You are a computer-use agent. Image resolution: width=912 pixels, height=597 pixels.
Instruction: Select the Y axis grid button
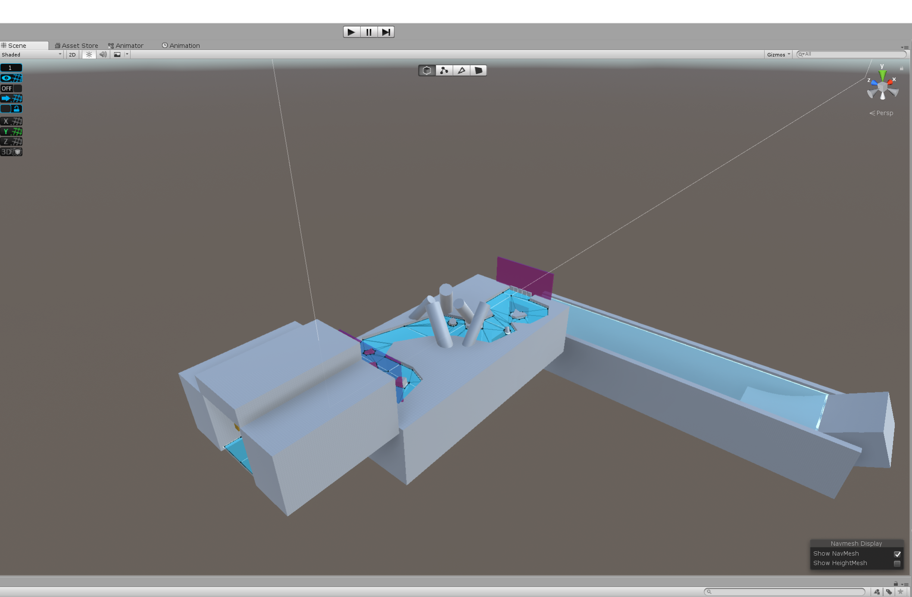[x=11, y=131]
